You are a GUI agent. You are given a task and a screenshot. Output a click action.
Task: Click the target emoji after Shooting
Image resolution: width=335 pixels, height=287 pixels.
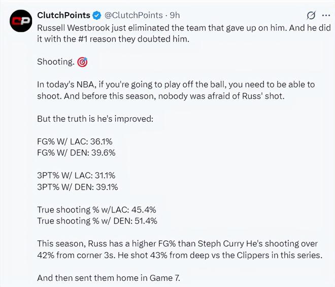(83, 62)
